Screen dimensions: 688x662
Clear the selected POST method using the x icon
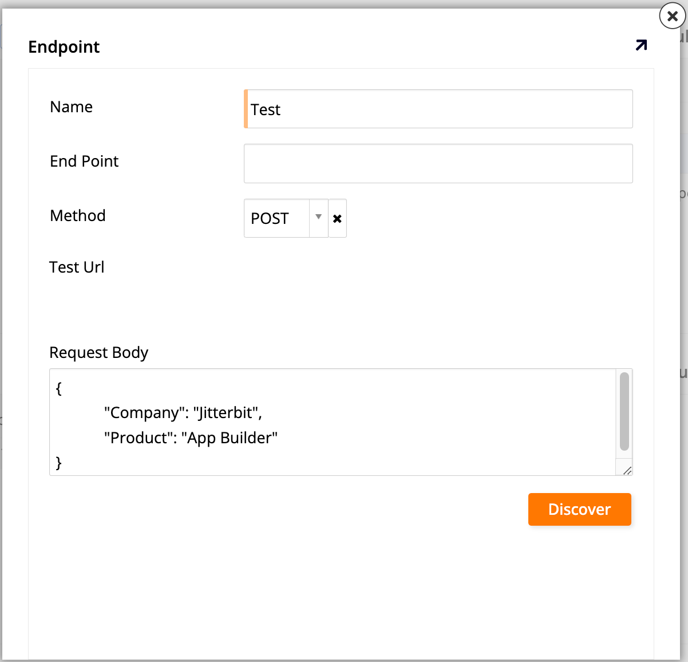click(338, 218)
